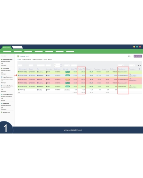Click Superadmin link in the blue row
The image size is (143, 178).
tap(133, 76)
